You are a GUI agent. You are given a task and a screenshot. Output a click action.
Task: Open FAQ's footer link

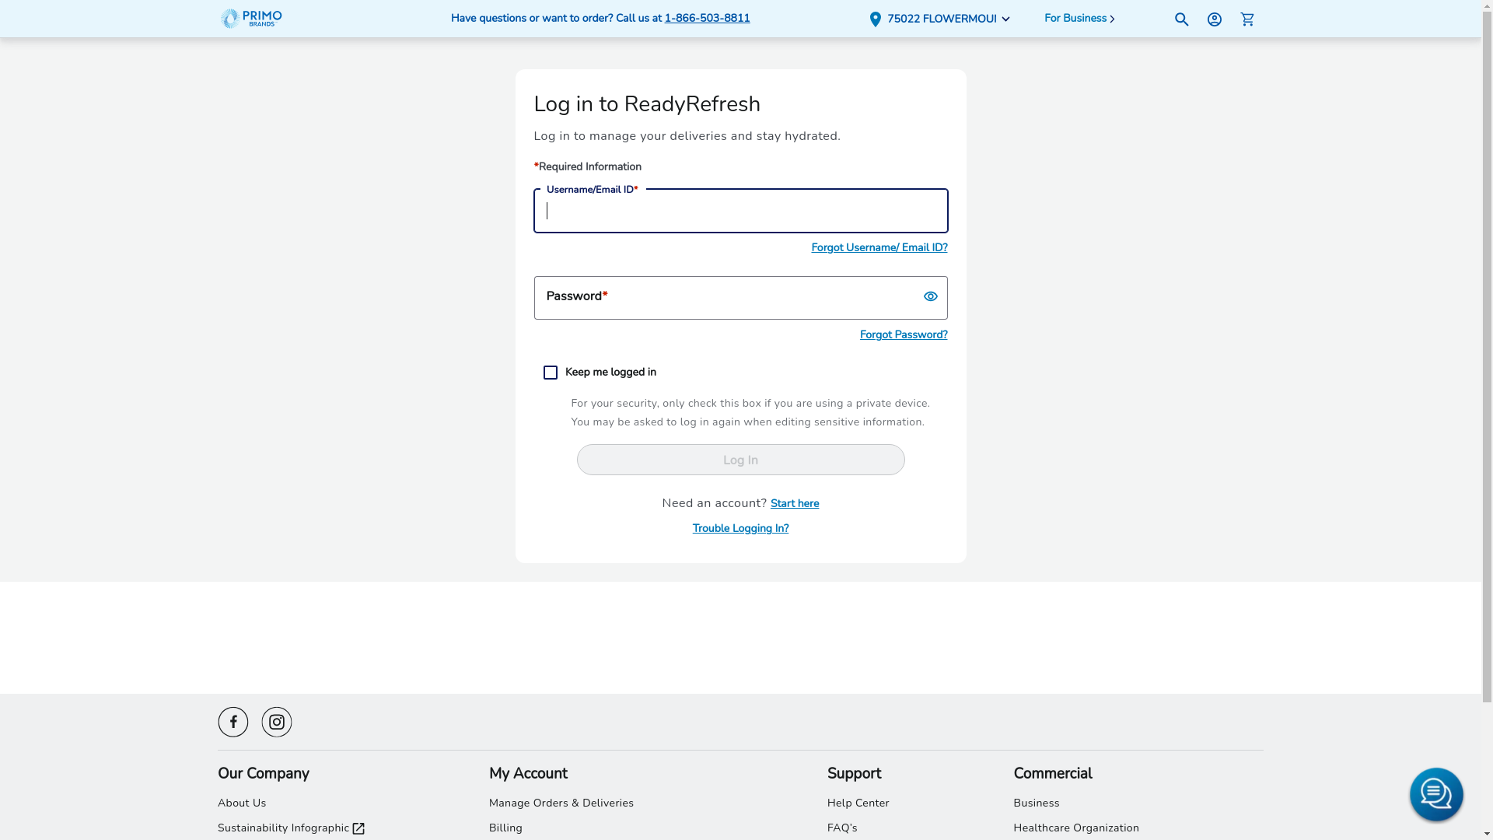click(x=841, y=828)
